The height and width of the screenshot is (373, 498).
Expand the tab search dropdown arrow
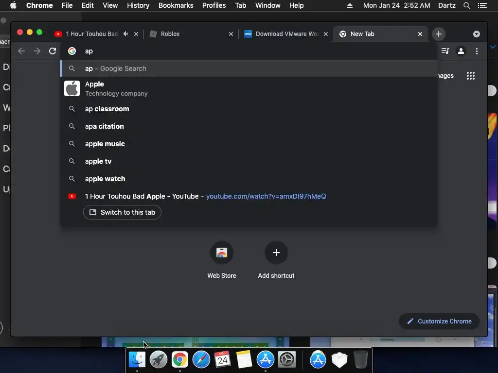click(x=477, y=34)
